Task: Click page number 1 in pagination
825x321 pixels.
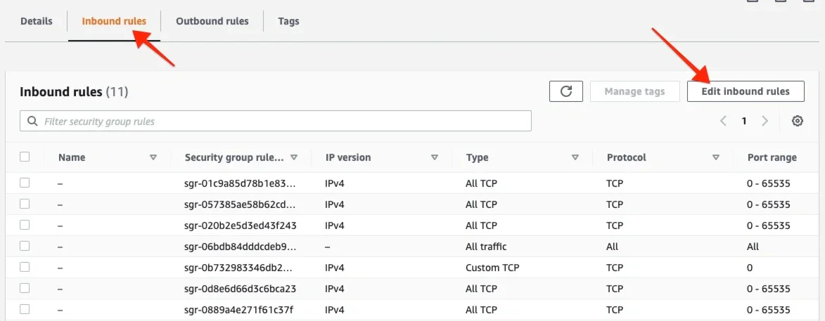Action: (744, 121)
